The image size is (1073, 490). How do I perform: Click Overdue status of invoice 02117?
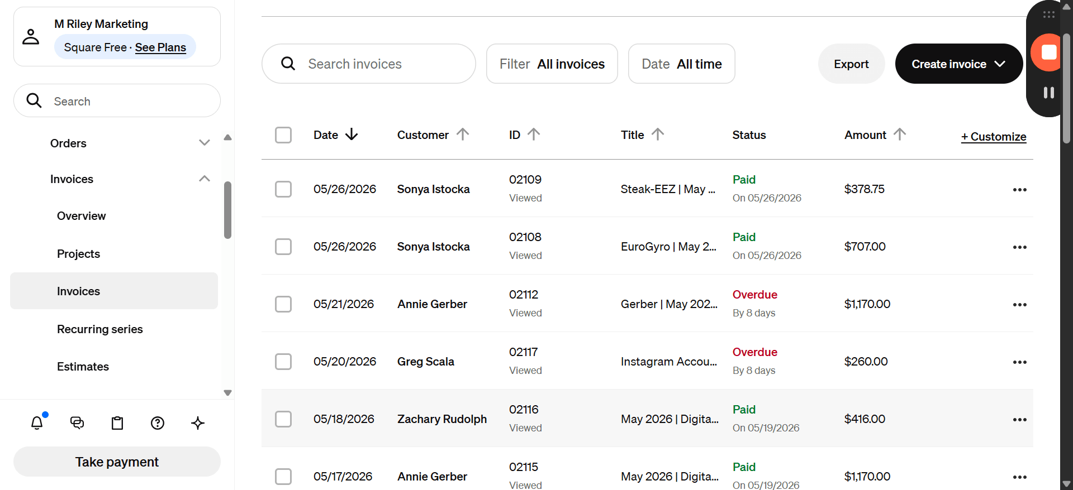(x=755, y=352)
